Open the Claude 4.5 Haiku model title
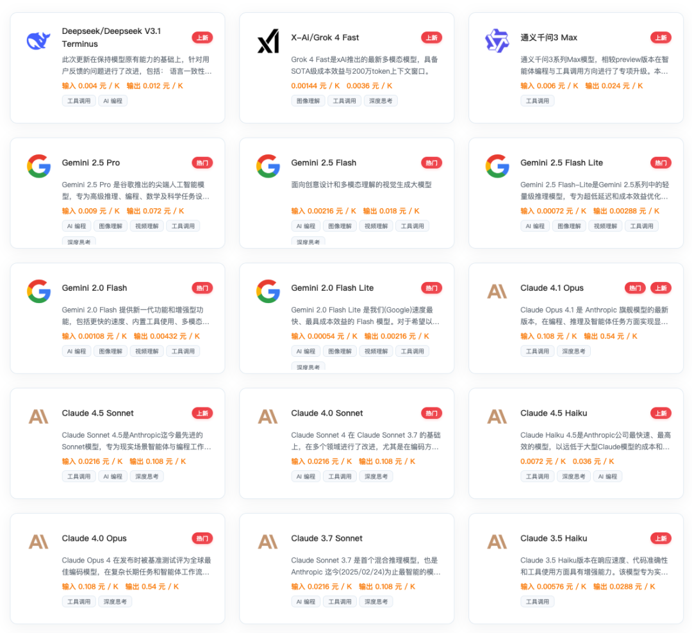 [554, 413]
